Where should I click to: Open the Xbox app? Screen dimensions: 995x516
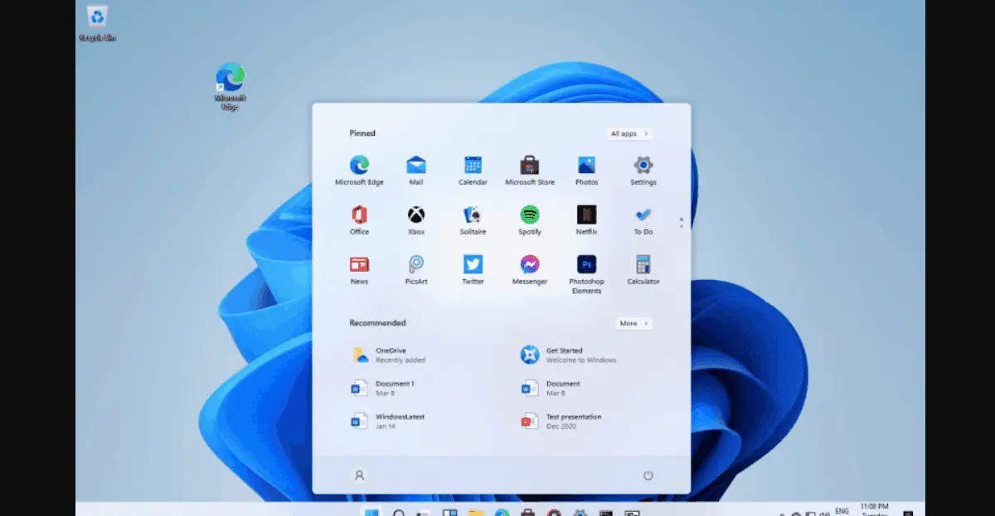[x=416, y=219]
